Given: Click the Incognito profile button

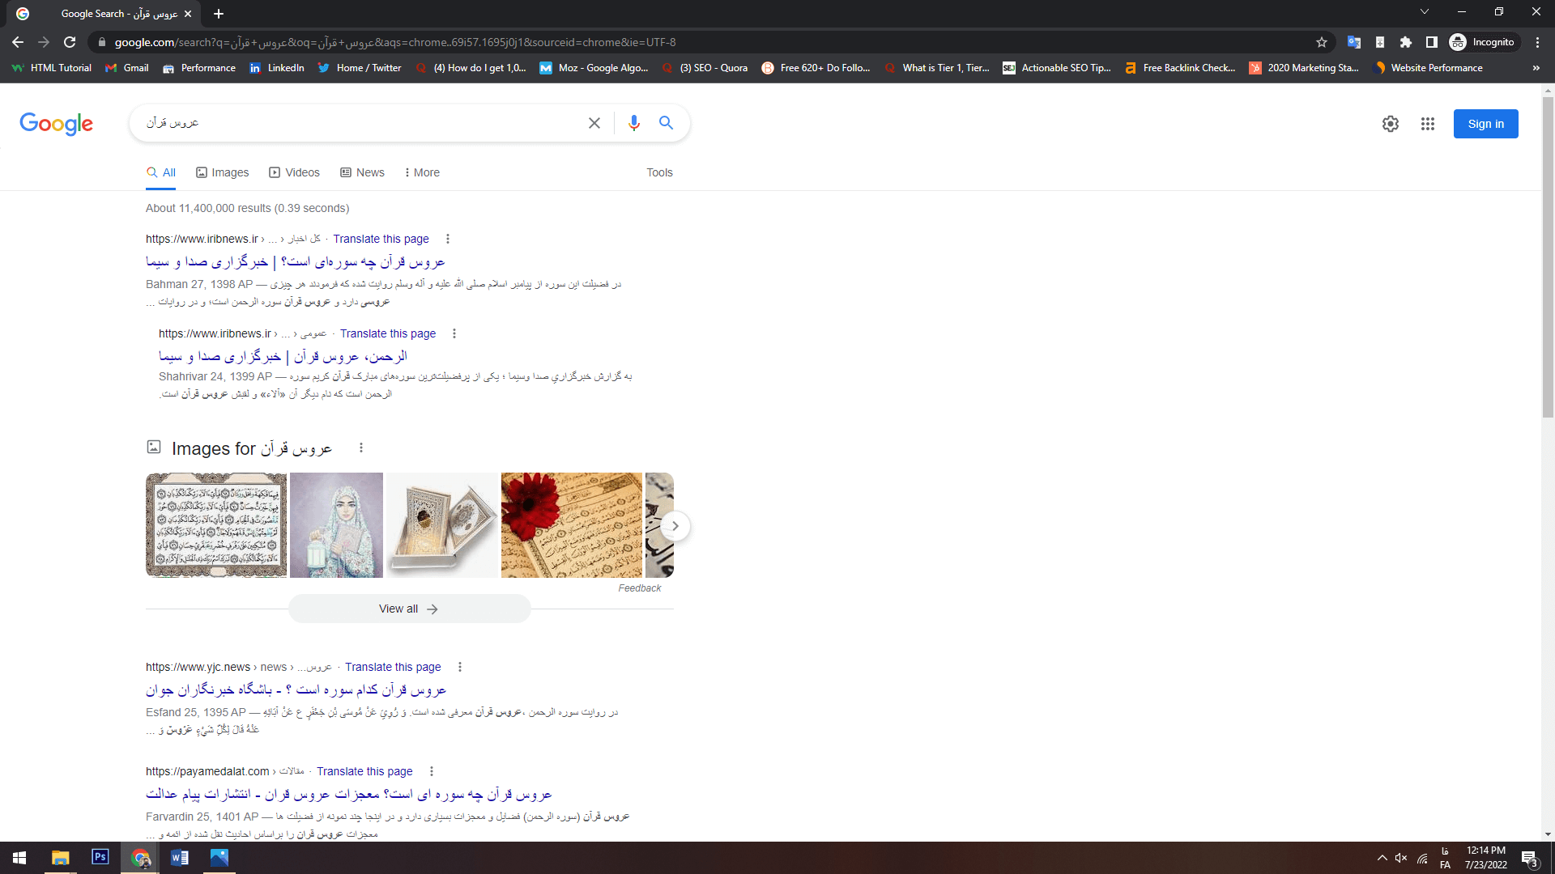Looking at the screenshot, I should click(x=1482, y=42).
